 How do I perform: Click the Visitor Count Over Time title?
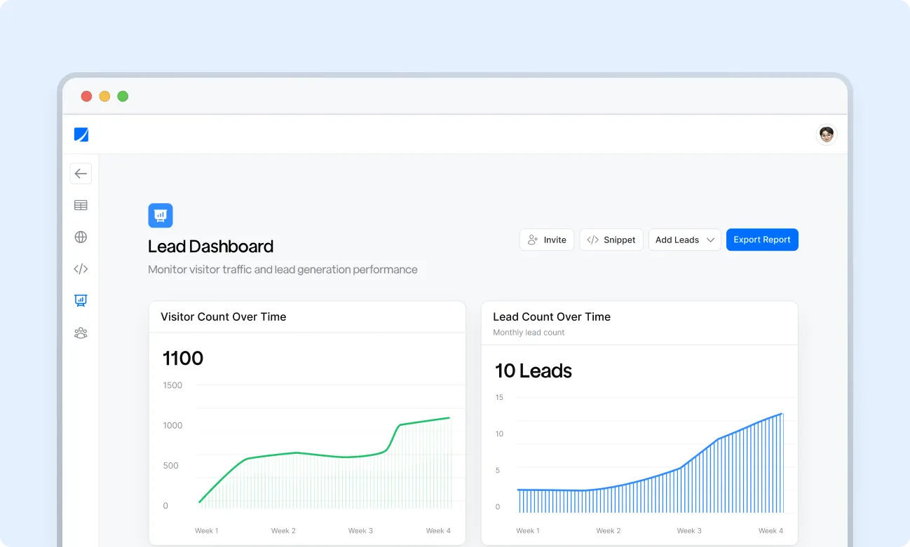coord(224,317)
